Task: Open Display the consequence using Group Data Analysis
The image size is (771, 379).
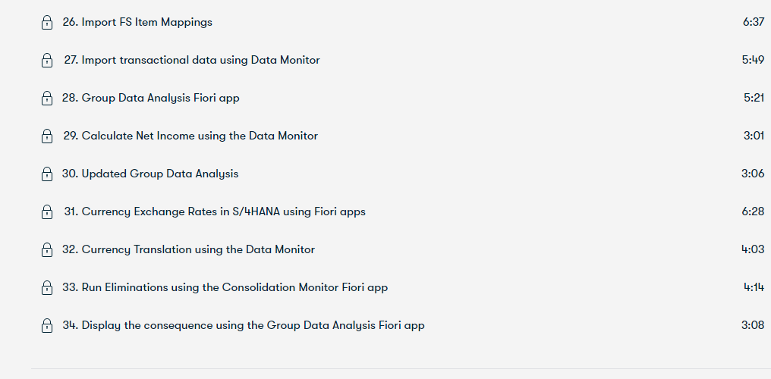Action: coord(244,325)
